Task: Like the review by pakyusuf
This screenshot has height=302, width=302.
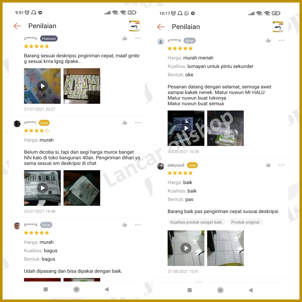Action: (x=268, y=165)
